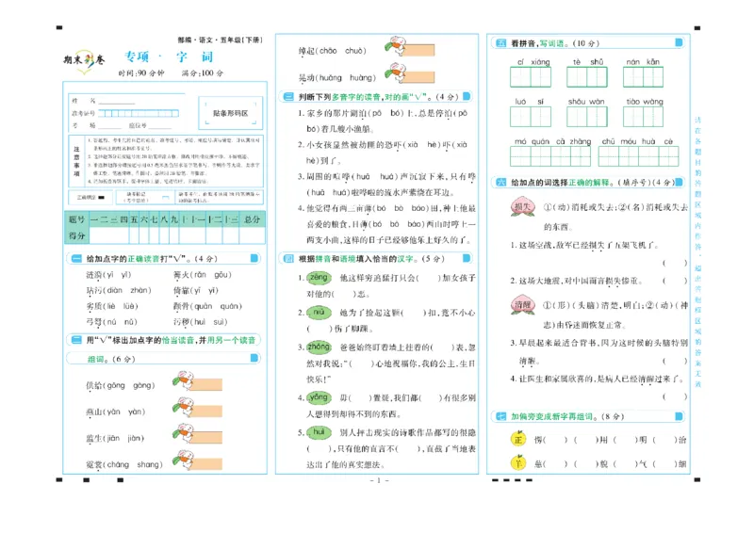
Task: Click the 总分 cell in score table
Action: (x=252, y=219)
